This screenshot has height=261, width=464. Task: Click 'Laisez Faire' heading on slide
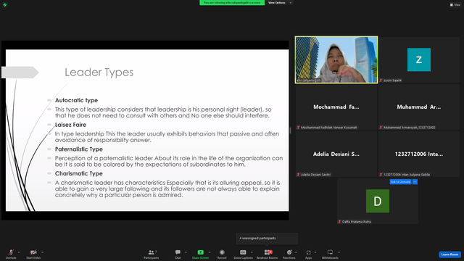[x=70, y=125]
